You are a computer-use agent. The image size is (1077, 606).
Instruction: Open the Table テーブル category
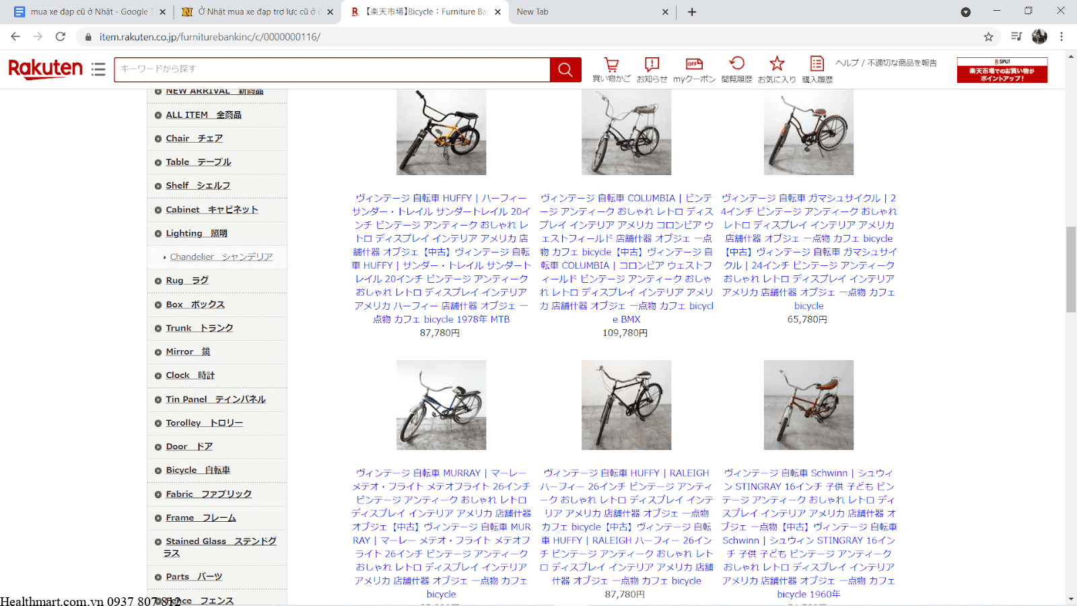tap(198, 162)
